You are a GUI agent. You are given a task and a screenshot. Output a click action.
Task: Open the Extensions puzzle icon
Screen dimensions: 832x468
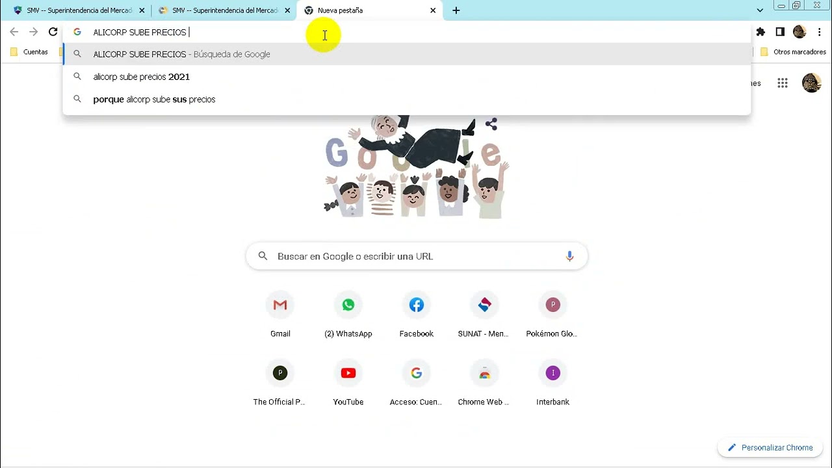[x=760, y=32]
